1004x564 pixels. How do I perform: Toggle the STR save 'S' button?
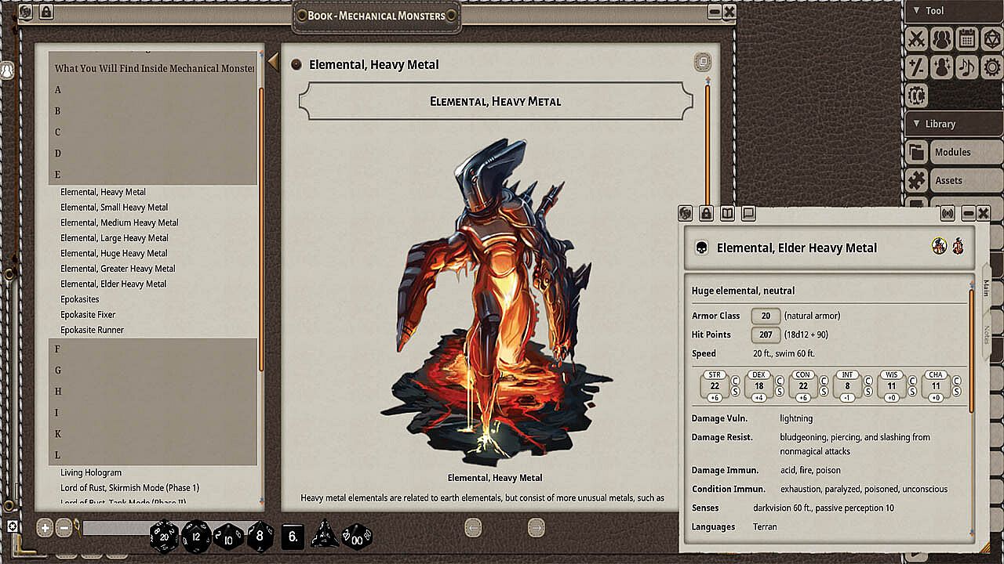tap(736, 392)
